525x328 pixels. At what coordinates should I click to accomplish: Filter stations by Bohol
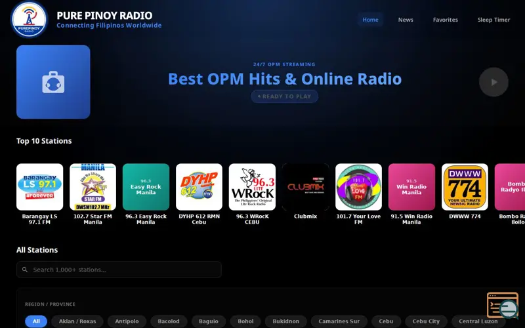[245, 321]
